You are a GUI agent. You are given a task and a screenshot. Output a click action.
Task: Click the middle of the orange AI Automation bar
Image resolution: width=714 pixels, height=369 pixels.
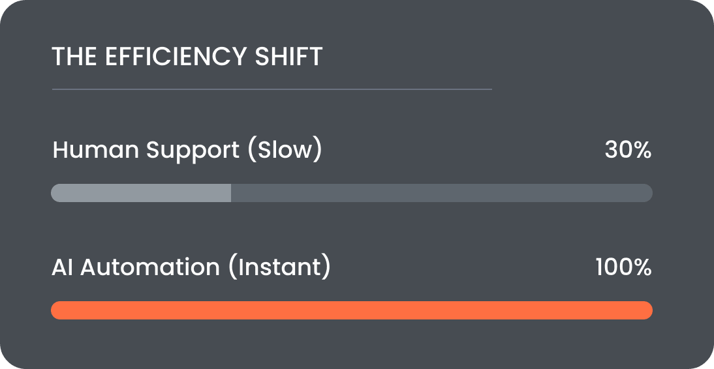[x=352, y=310]
